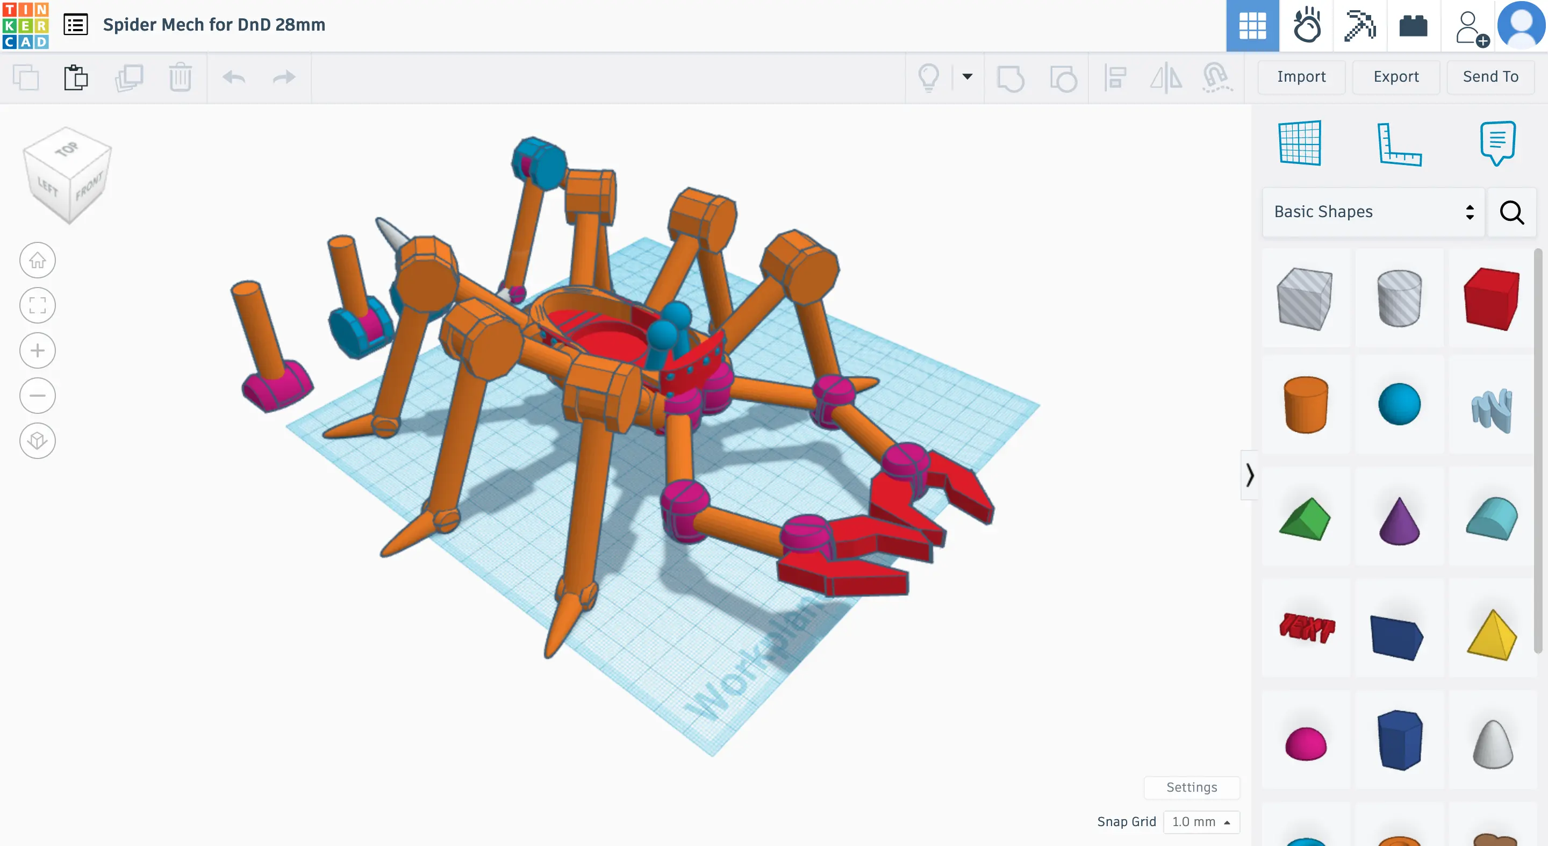1548x846 pixels.
Task: Open the Basic Shapes category dropdown
Action: (1374, 212)
